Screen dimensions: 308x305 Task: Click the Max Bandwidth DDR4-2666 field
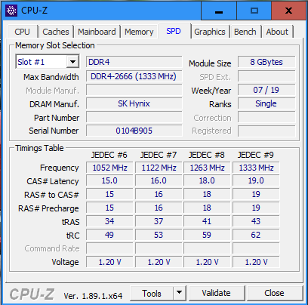click(134, 76)
